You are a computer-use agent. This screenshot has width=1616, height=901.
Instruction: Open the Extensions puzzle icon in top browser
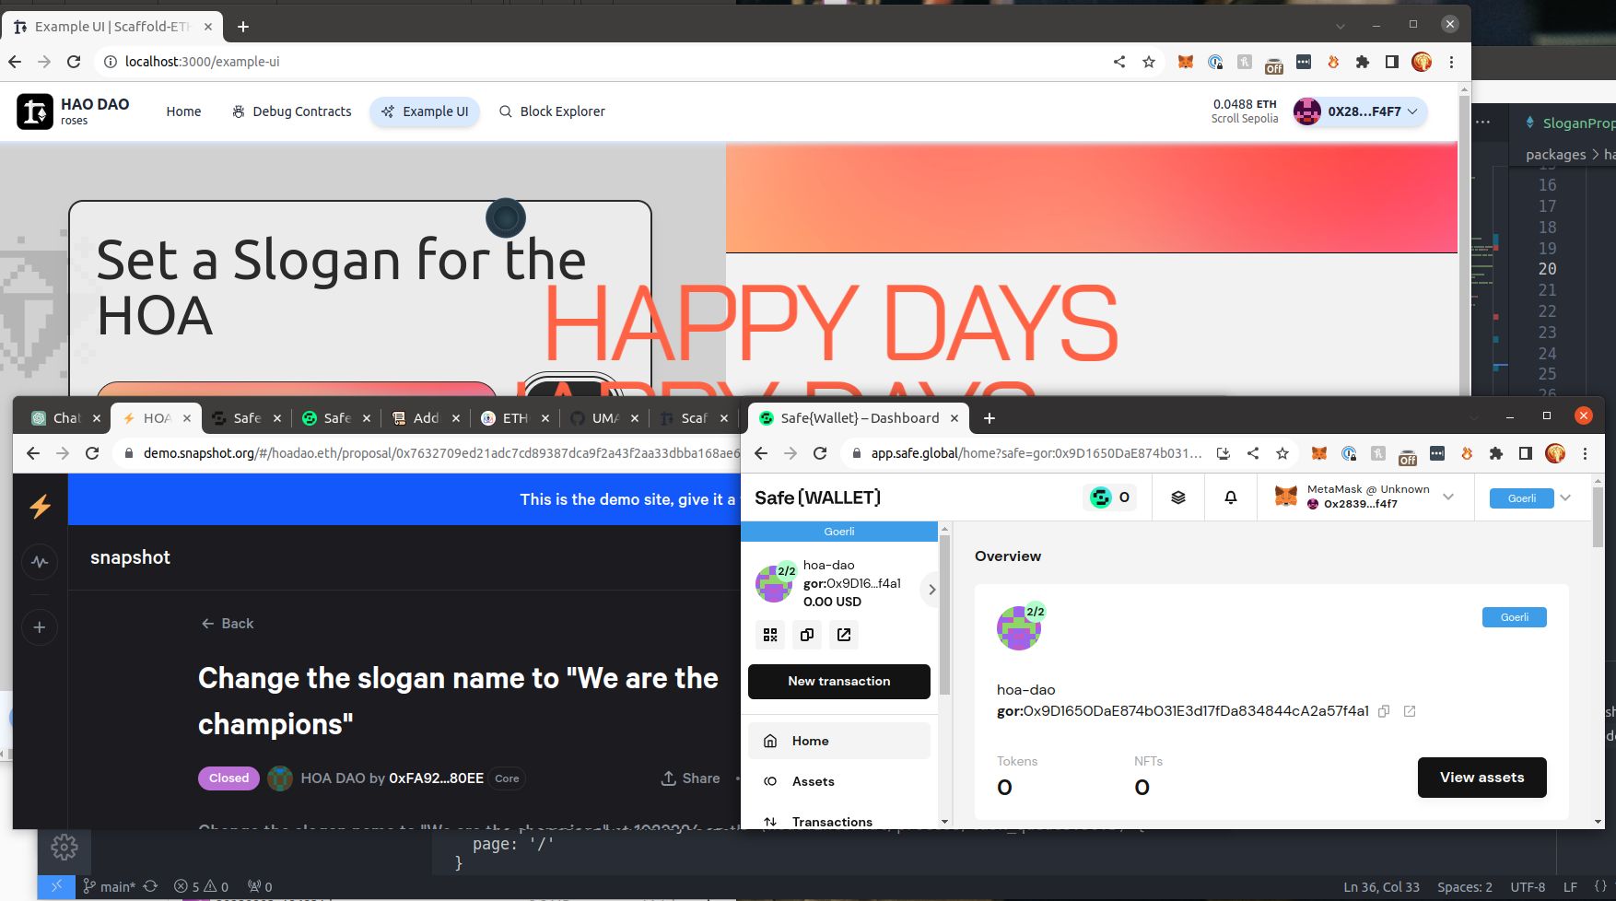(x=1363, y=62)
